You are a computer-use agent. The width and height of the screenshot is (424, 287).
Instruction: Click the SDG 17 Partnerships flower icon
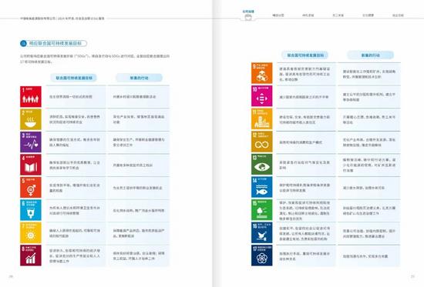tap(262, 255)
